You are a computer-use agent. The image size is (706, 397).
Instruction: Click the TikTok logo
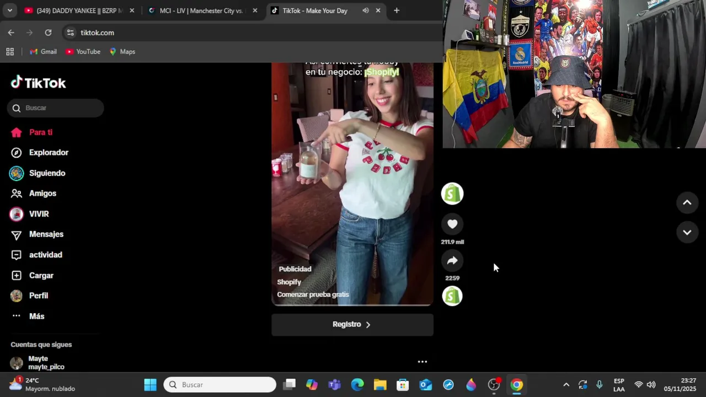pos(38,83)
